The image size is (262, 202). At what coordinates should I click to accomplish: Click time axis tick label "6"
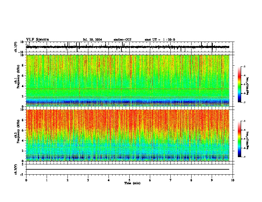(x=150, y=180)
